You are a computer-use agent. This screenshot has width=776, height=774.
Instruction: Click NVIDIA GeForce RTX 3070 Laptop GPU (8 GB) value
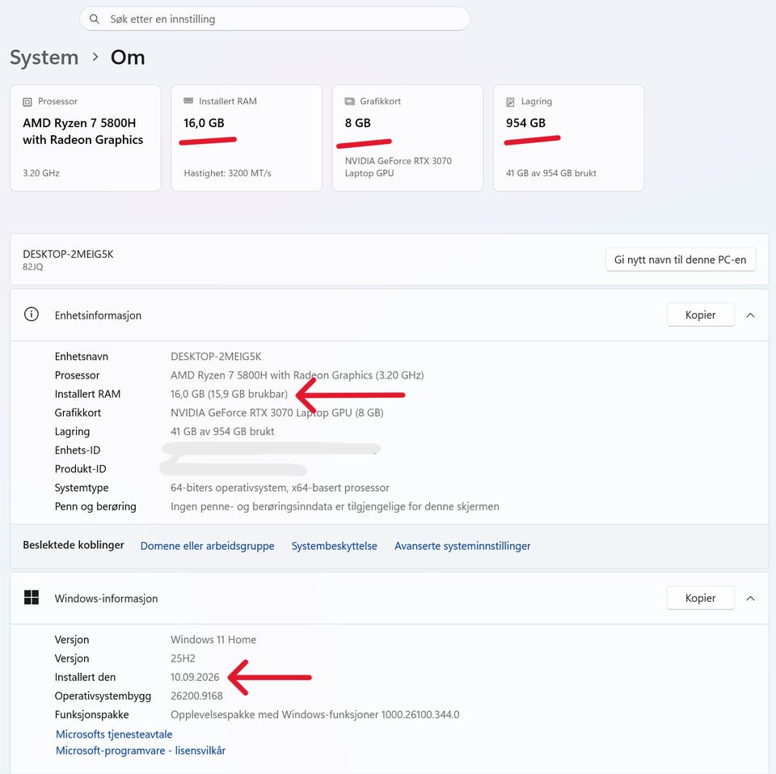coord(277,413)
